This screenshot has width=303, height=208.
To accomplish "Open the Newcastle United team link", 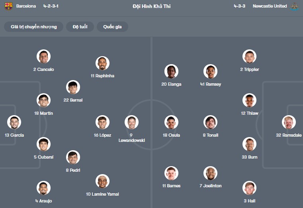I will click(270, 6).
